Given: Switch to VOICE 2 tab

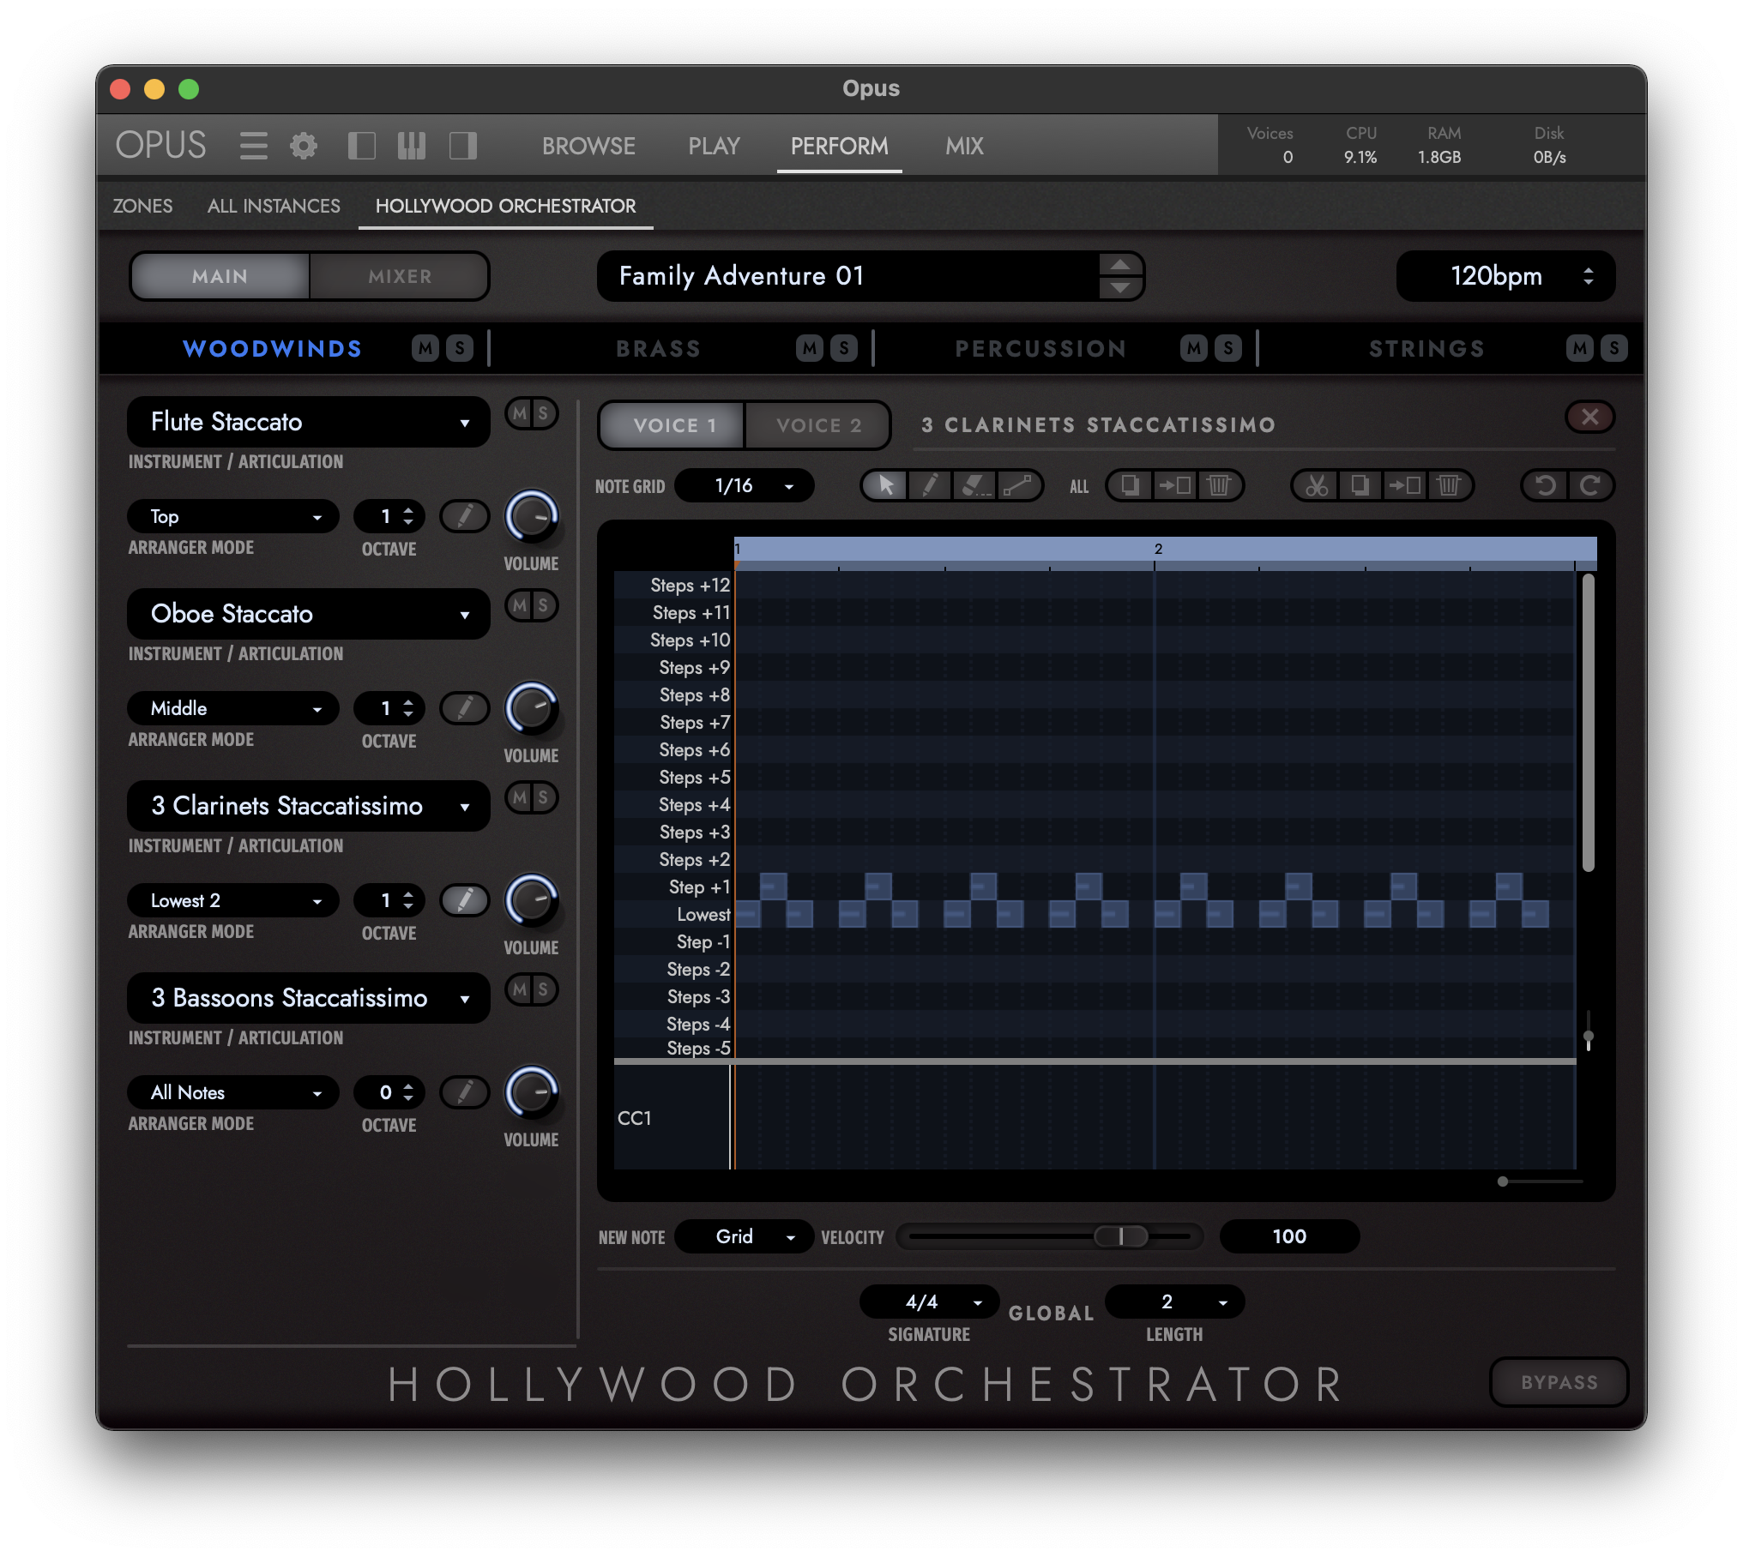Looking at the screenshot, I should click(818, 425).
